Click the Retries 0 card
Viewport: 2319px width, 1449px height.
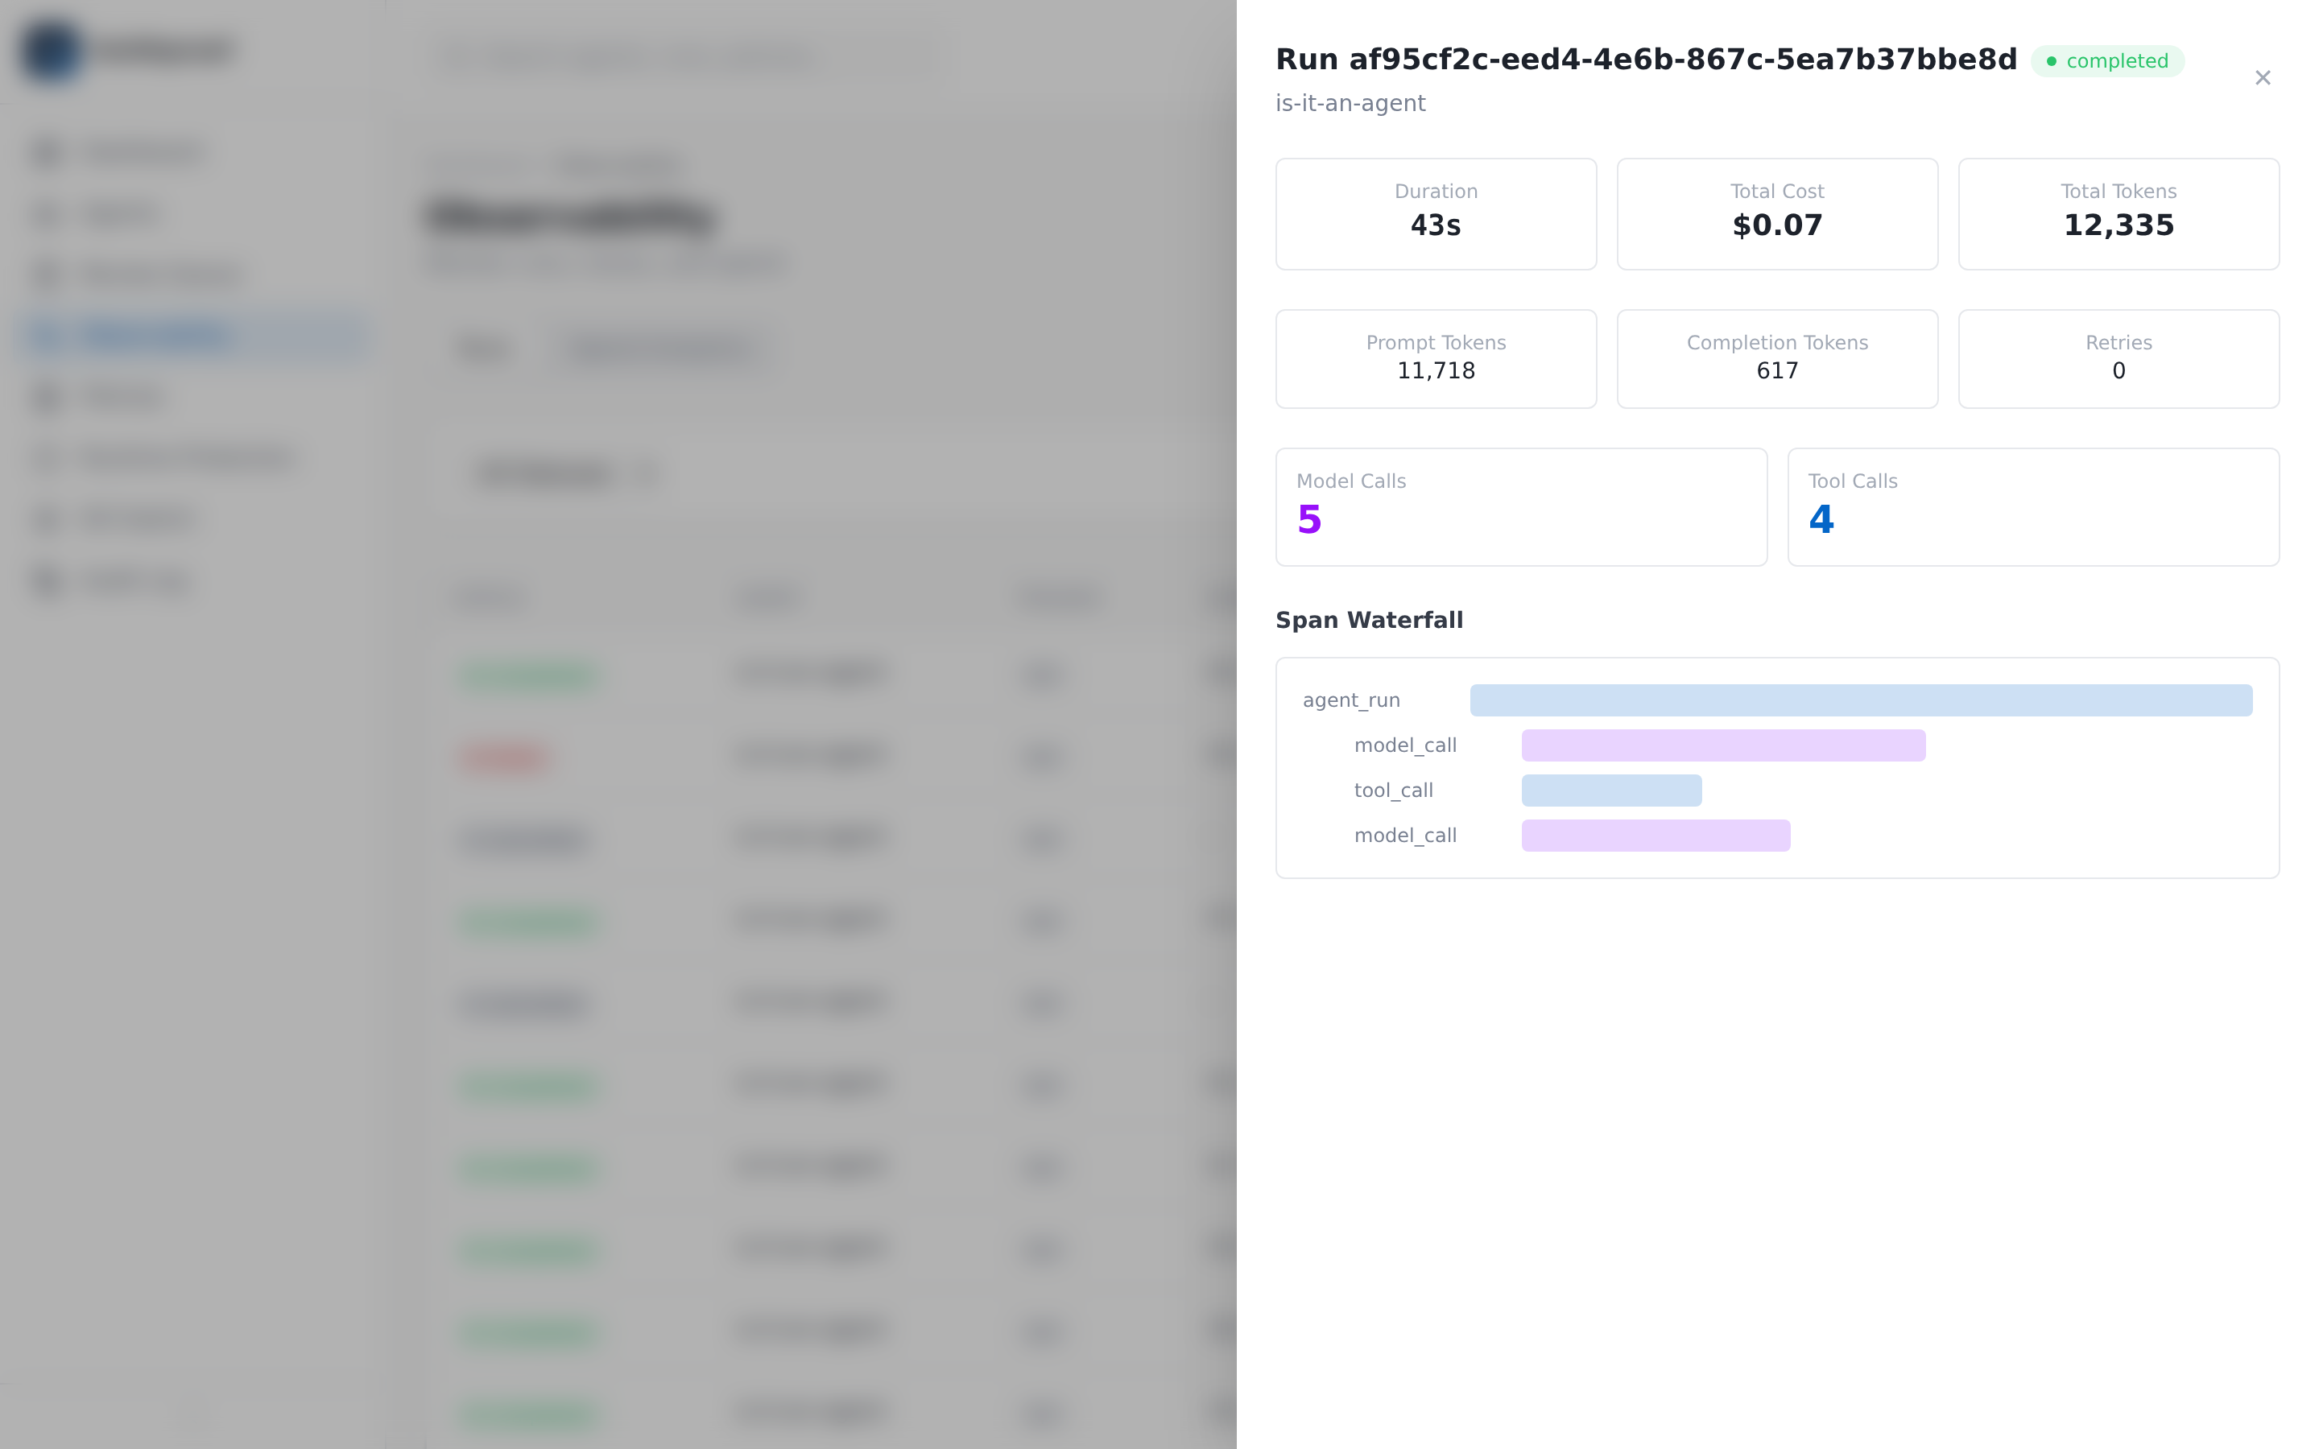click(x=2119, y=358)
